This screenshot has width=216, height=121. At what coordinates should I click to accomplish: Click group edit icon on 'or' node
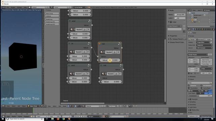[x=89, y=43]
